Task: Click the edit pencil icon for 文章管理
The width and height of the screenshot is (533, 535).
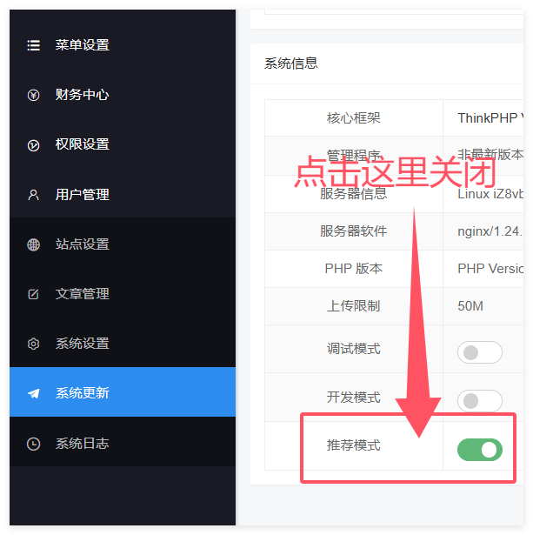Action: pyautogui.click(x=33, y=294)
